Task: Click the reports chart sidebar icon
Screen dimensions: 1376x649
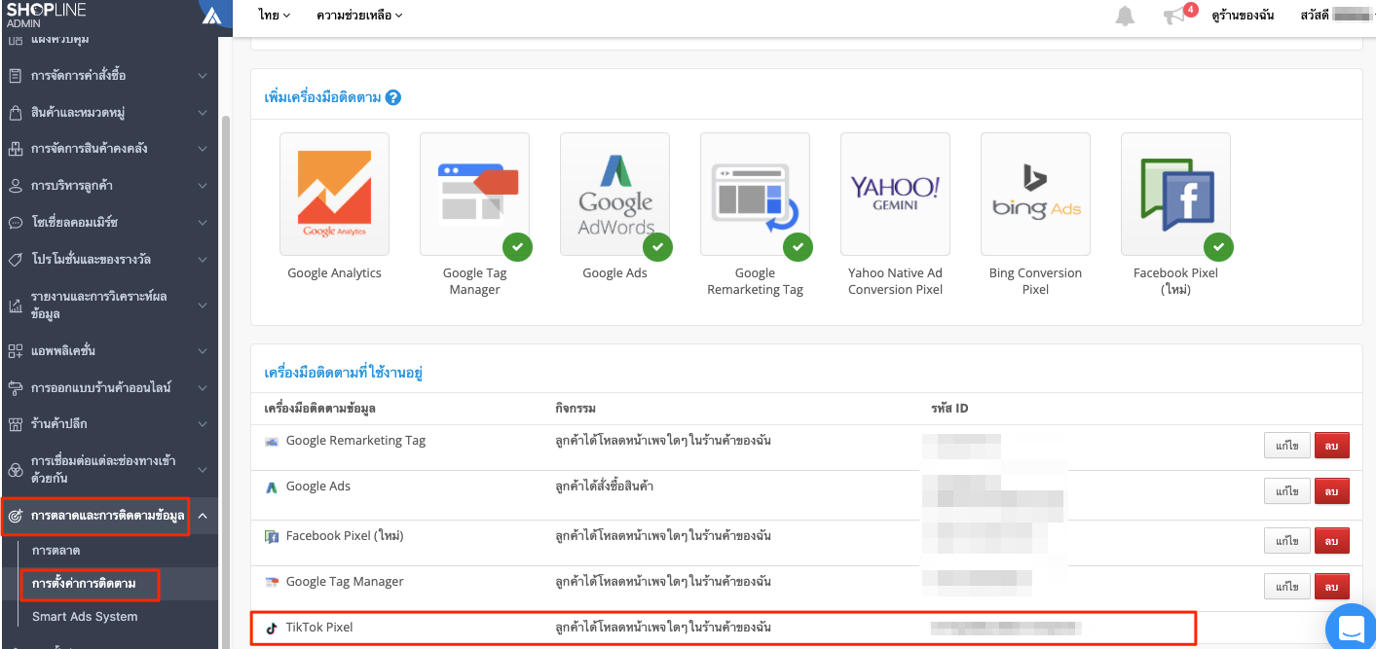Action: click(15, 306)
